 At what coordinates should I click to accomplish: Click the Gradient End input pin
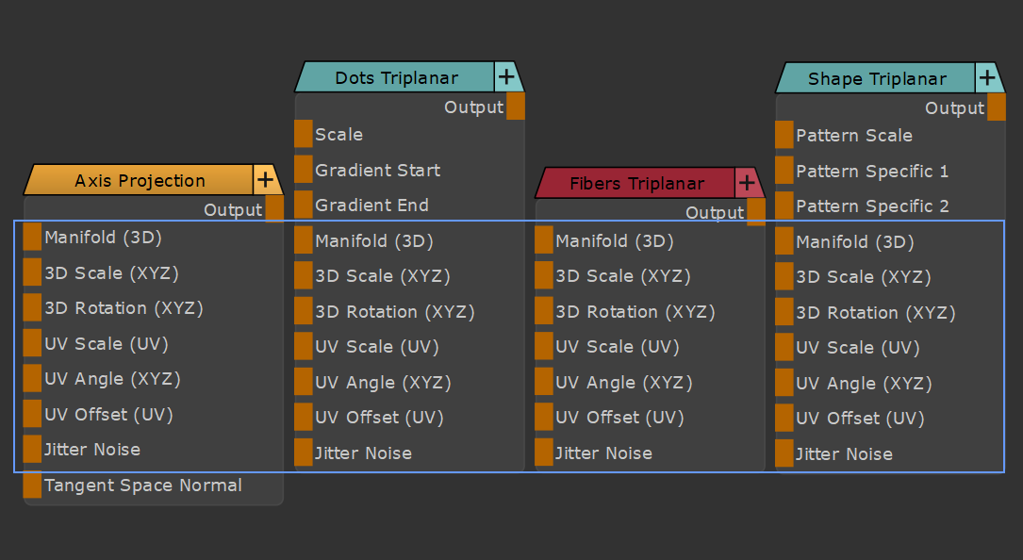click(303, 205)
